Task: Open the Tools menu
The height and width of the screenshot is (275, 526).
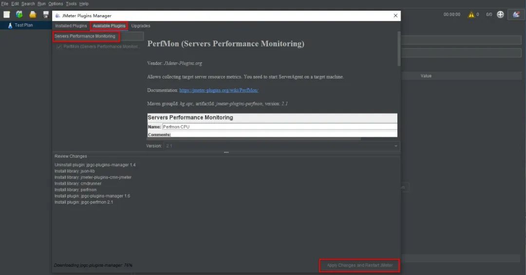Action: 71,3
